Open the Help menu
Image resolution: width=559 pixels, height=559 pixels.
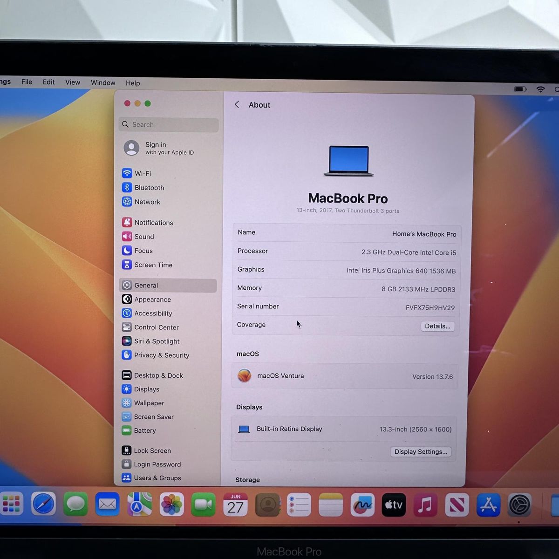click(x=133, y=83)
